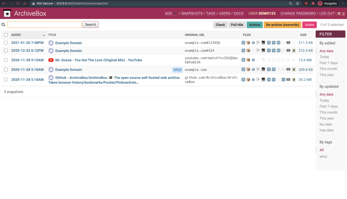Click CHANGE PASSWORD link
347x199 pixels.
click(298, 13)
